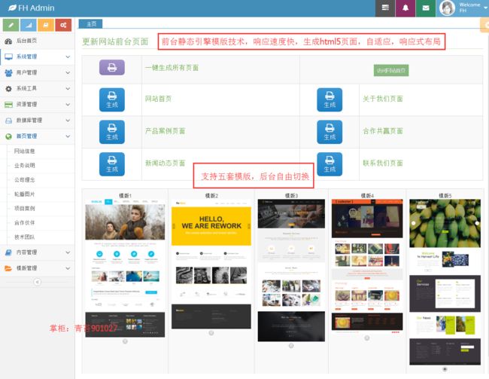
Task: Collapse the 首页管理 menu
Action: [38, 136]
